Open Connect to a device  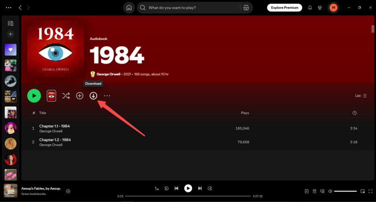322,191
